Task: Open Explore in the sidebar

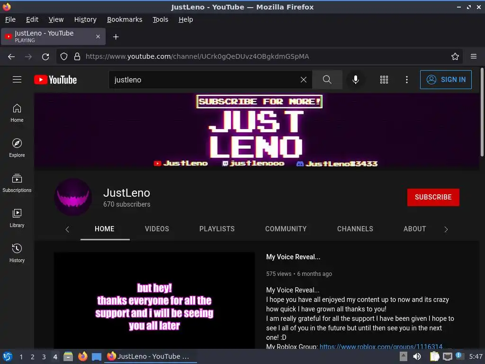Action: [17, 148]
